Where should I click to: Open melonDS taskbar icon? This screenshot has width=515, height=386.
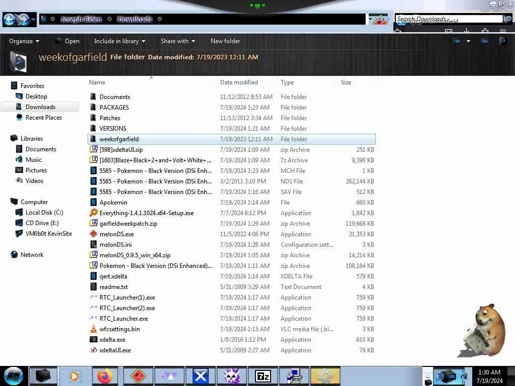click(138, 376)
